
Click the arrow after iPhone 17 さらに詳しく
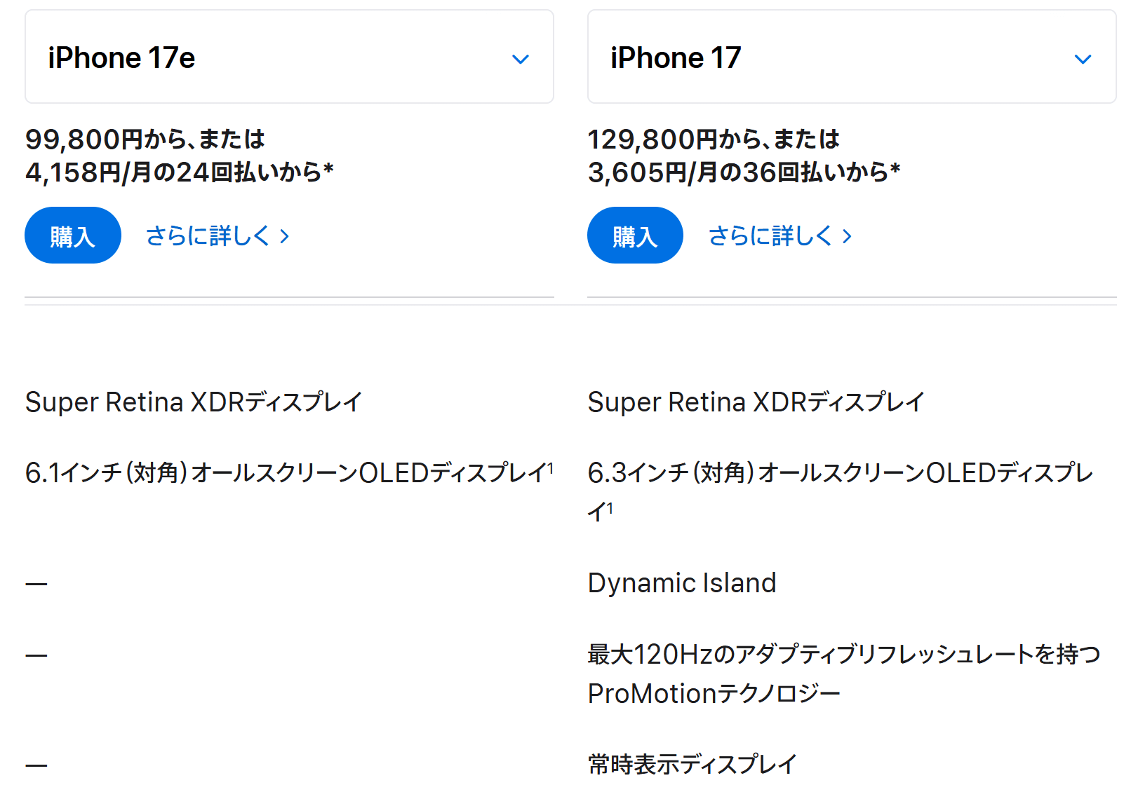click(x=847, y=237)
